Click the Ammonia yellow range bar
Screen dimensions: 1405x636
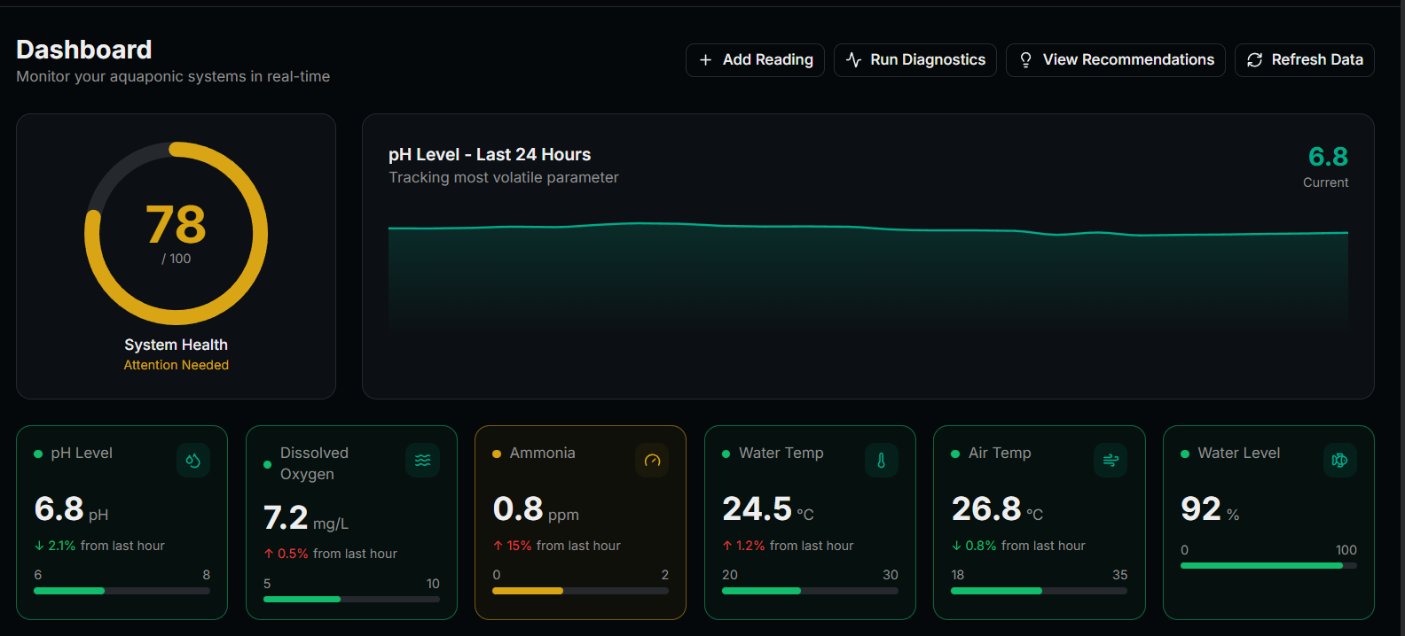[581, 591]
